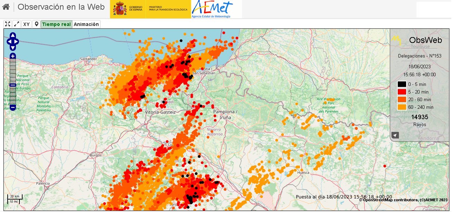455x212 pixels.
Task: Open the AEMet agency logo link
Action: point(212,9)
